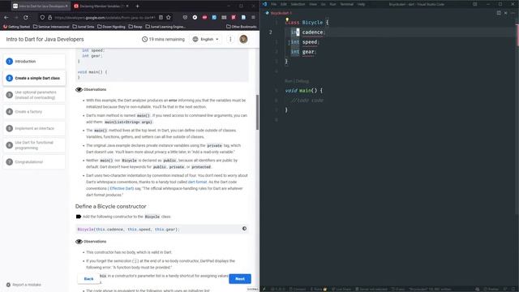Image resolution: width=519 pixels, height=292 pixels.
Task: Open the Jurnal Learning Engine bookmark folder
Action: coord(165,27)
